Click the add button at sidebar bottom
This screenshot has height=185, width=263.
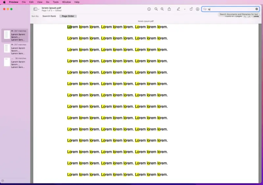coord(3,181)
